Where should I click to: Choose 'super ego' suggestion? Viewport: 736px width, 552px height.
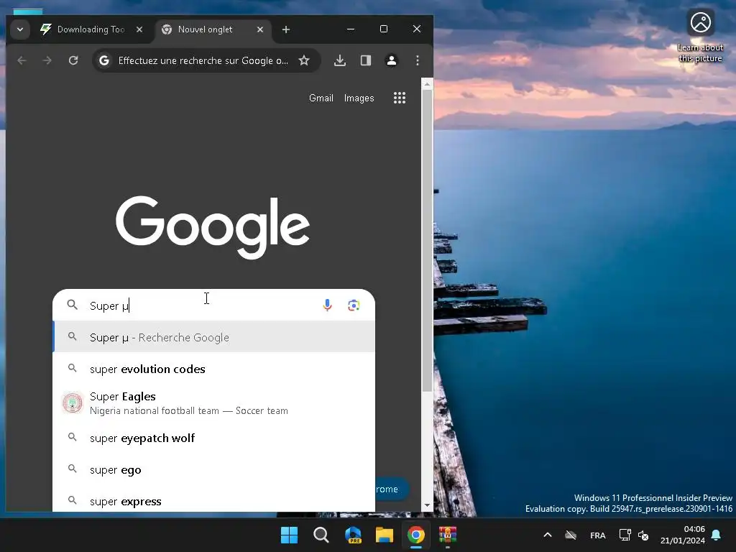(x=214, y=470)
